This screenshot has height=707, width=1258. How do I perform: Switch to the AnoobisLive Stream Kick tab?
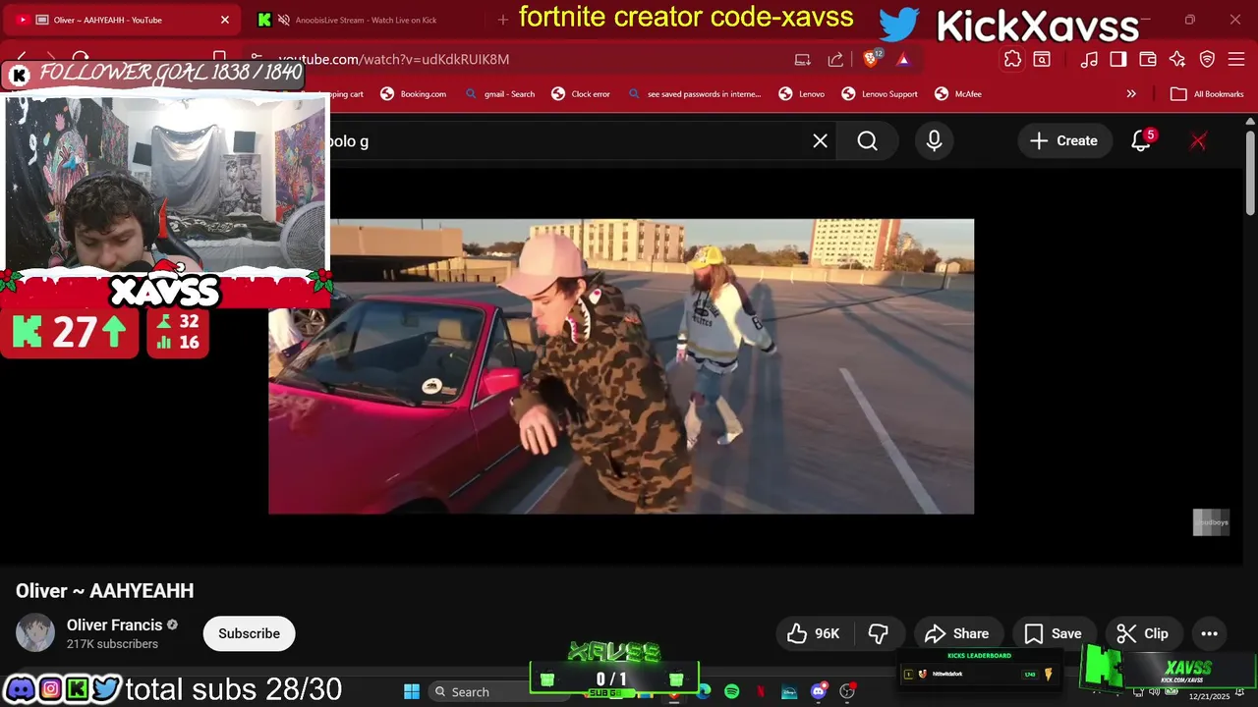coord(366,20)
